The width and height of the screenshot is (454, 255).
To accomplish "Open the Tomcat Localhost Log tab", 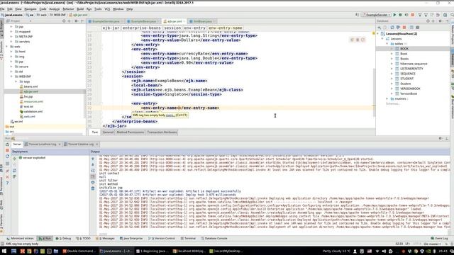I will coord(43,144).
